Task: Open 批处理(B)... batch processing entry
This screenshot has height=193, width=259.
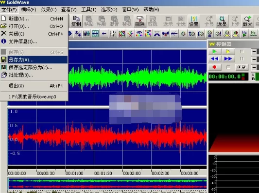Action: coord(34,75)
